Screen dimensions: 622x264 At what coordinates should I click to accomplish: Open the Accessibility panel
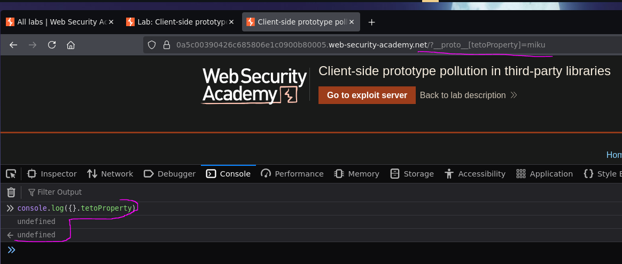pos(475,174)
